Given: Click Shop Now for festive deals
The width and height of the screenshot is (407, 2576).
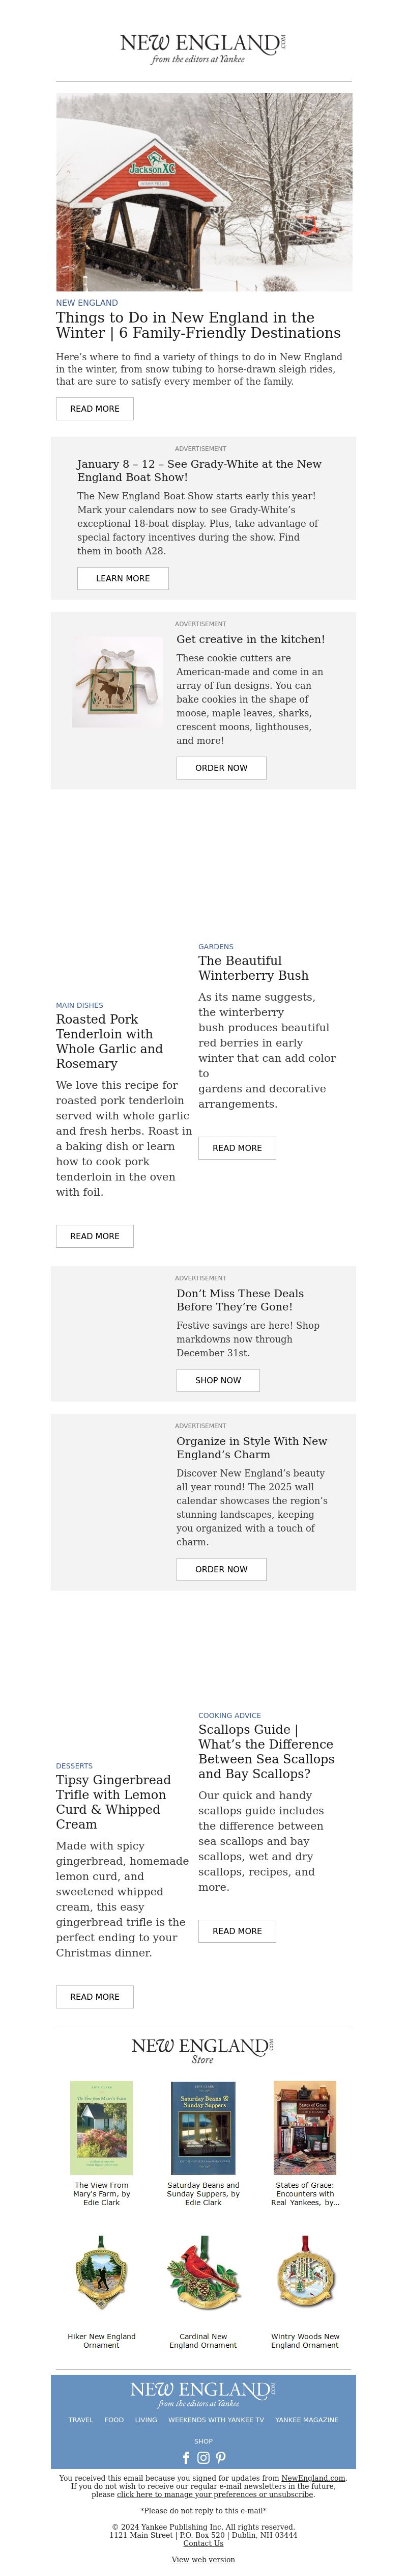Looking at the screenshot, I should click(218, 1380).
